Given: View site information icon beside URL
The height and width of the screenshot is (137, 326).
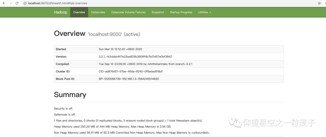Looking at the screenshot, I should point(25,3).
